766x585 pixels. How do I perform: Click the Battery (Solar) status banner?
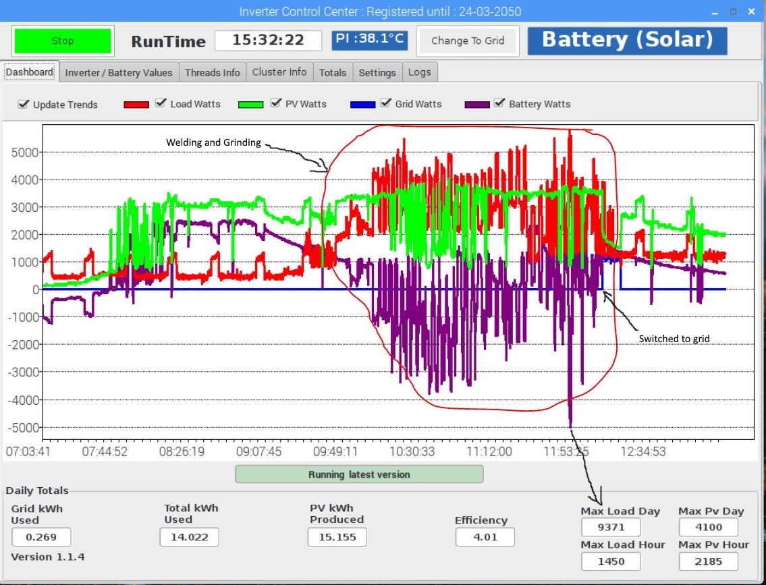627,40
